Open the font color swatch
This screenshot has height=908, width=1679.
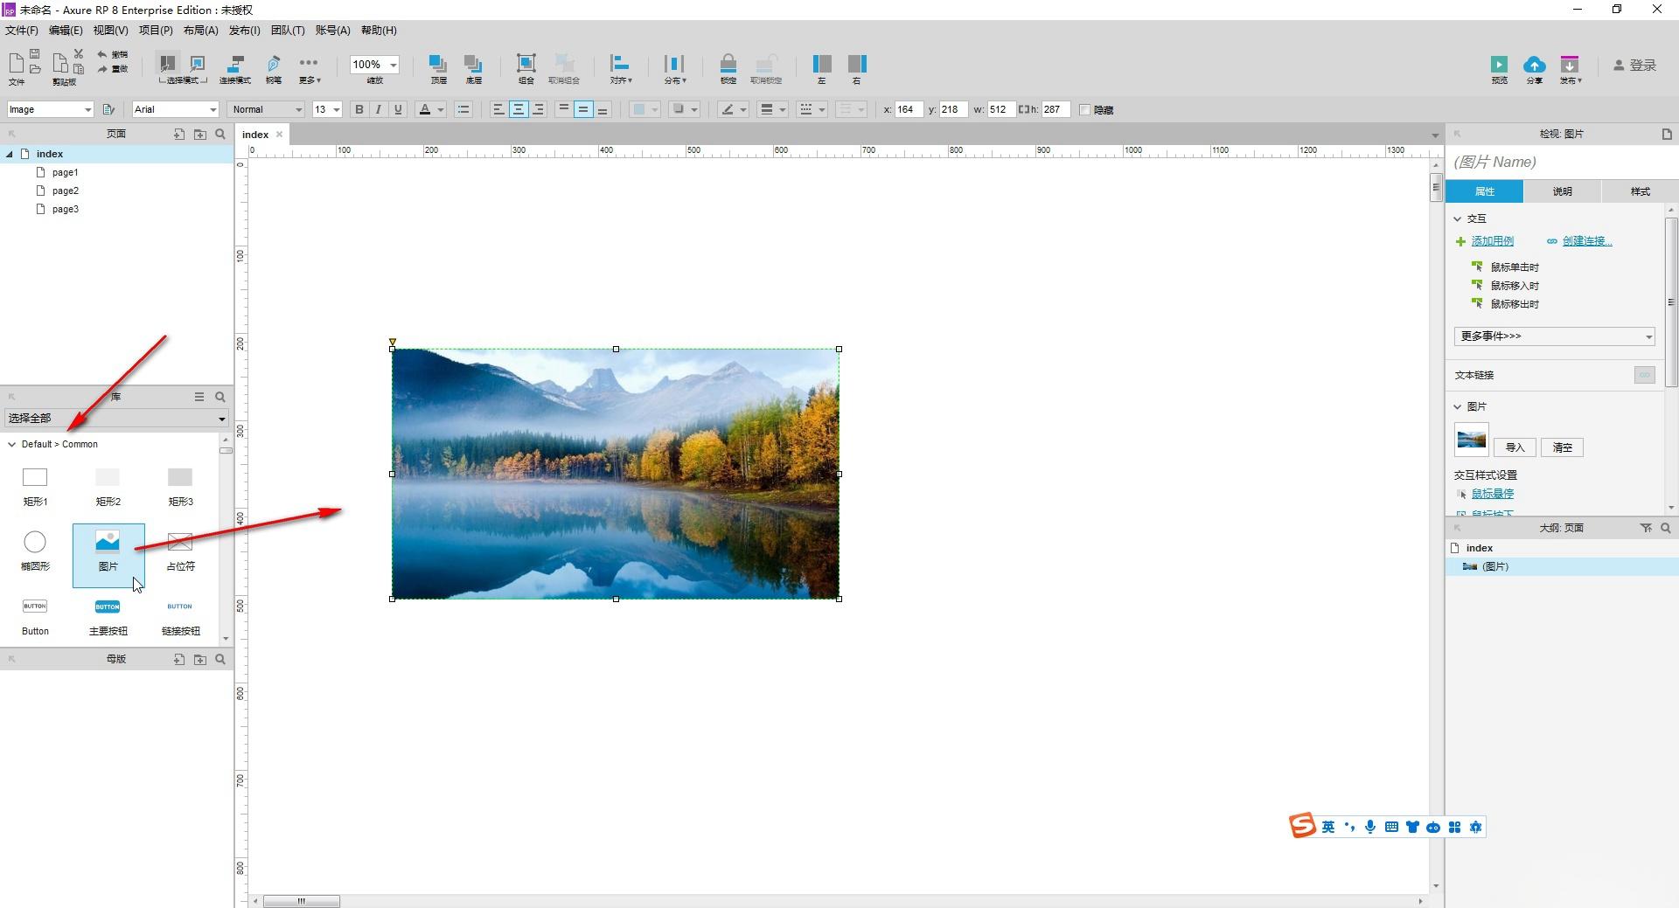pyautogui.click(x=425, y=110)
